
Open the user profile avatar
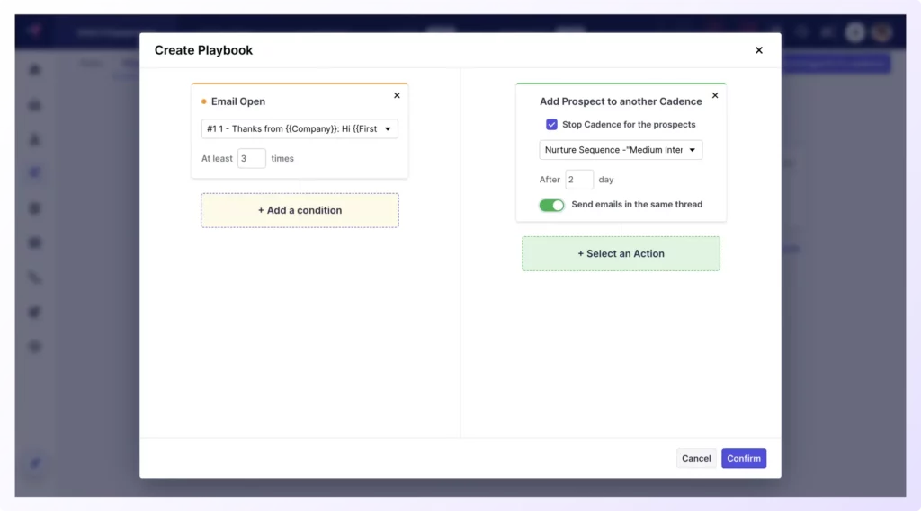click(x=881, y=32)
